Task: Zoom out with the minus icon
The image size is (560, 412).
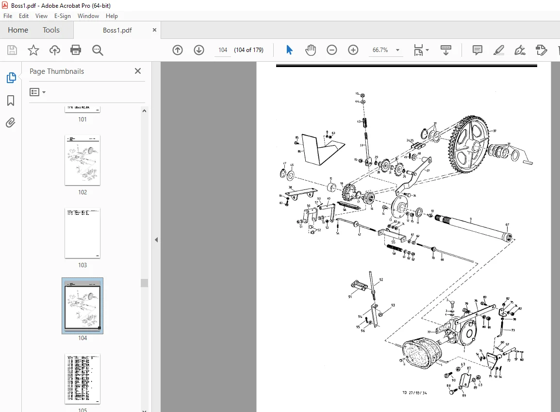Action: point(332,50)
